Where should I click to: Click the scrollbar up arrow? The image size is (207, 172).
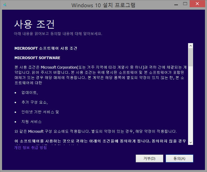(191, 46)
